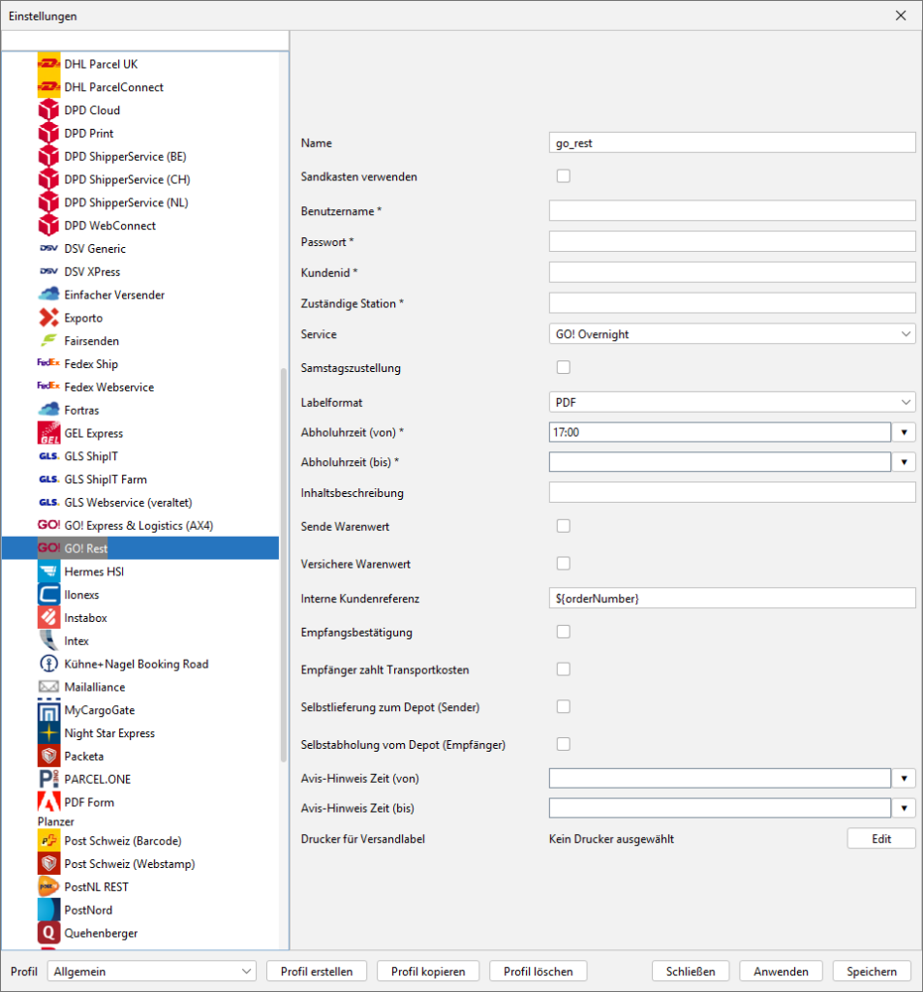
Task: Check the Versichere Warenwert option
Action: [563, 563]
